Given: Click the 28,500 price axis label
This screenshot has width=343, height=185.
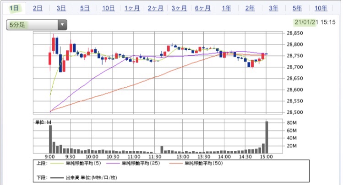Looking at the screenshot, I should [295, 112].
